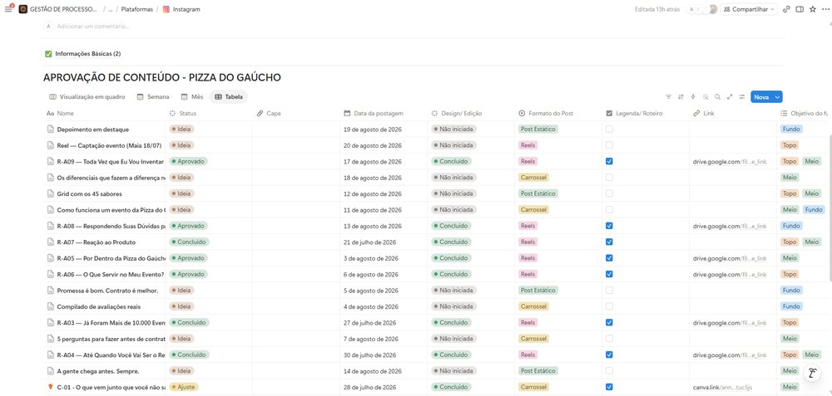Expand the collapsed breadcrumb ellipsis
This screenshot has width=832, height=396.
pos(111,9)
